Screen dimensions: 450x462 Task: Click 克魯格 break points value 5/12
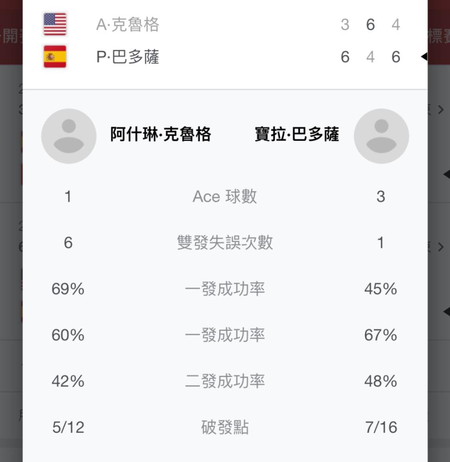click(68, 427)
